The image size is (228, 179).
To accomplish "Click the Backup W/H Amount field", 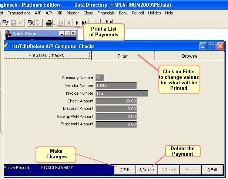I will pyautogui.click(x=116, y=116).
